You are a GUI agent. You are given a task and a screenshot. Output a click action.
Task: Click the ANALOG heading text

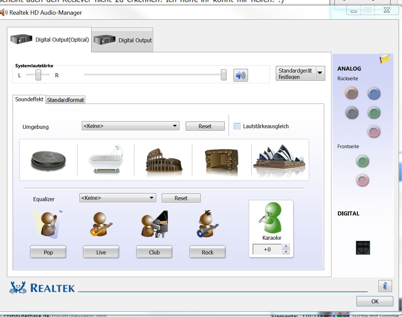(349, 69)
